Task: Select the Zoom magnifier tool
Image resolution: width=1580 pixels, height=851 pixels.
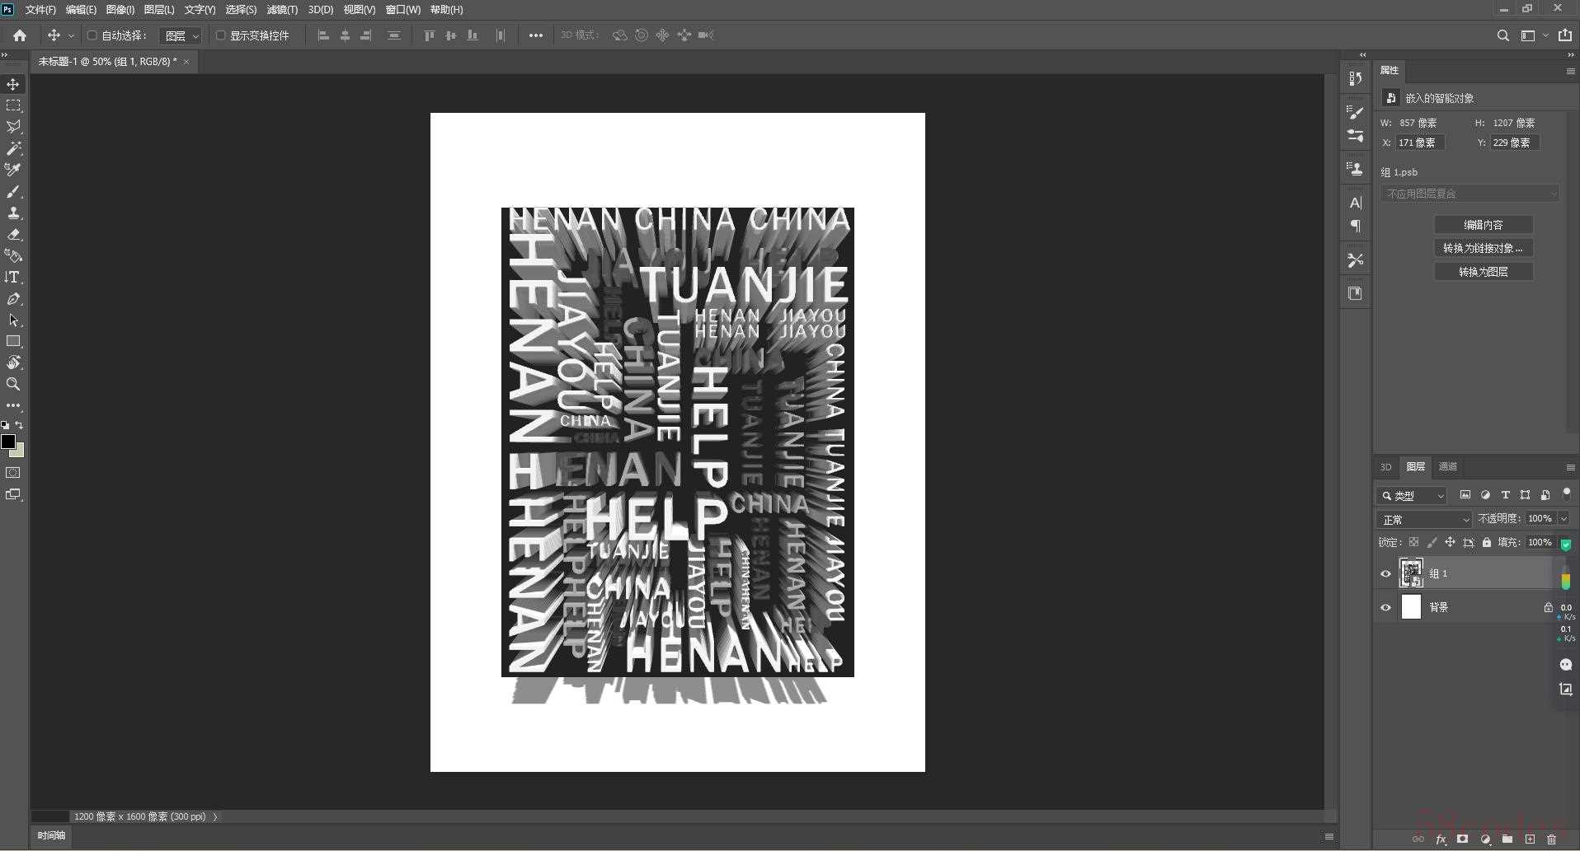Action: point(13,385)
